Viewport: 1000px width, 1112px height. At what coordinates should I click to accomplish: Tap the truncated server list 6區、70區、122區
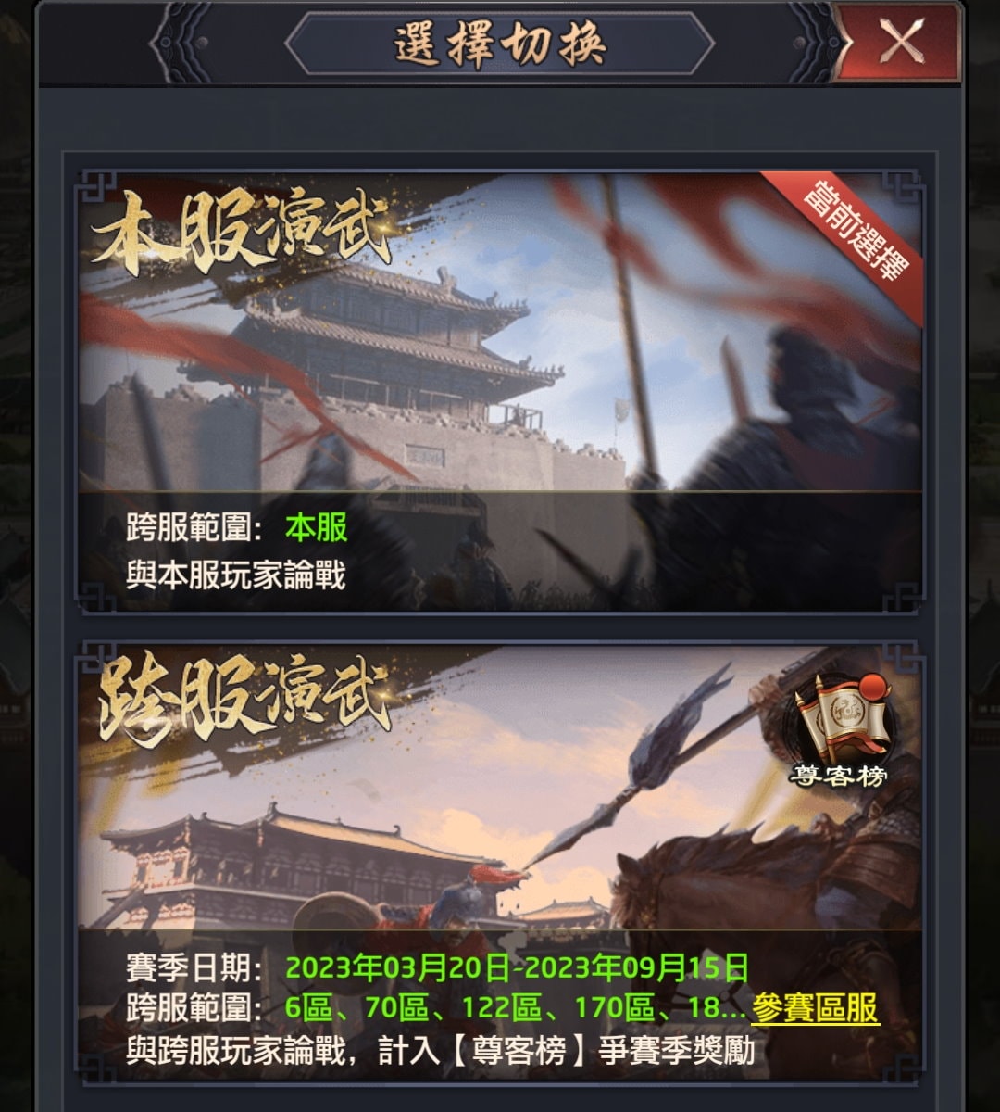tap(516, 1008)
